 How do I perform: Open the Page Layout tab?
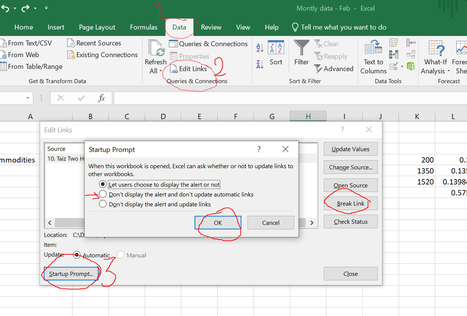point(97,27)
